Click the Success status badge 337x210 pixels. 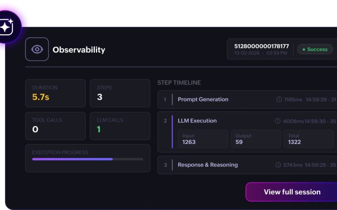(315, 49)
